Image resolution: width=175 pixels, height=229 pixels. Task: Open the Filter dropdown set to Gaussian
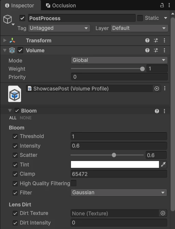[119, 192]
